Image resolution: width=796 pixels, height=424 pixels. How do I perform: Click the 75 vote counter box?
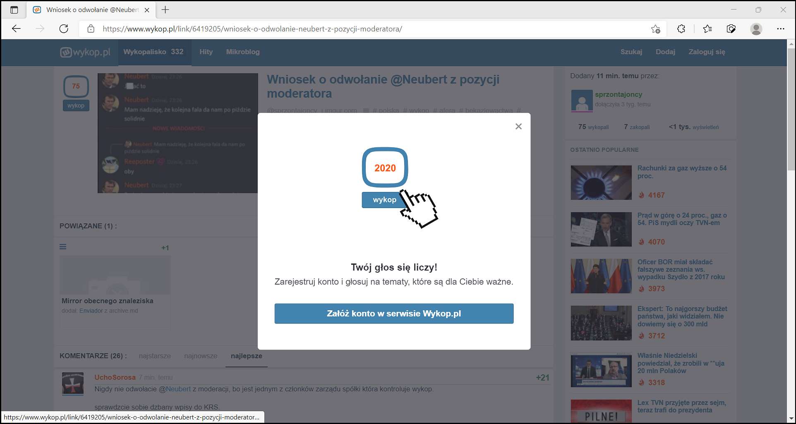pos(76,86)
